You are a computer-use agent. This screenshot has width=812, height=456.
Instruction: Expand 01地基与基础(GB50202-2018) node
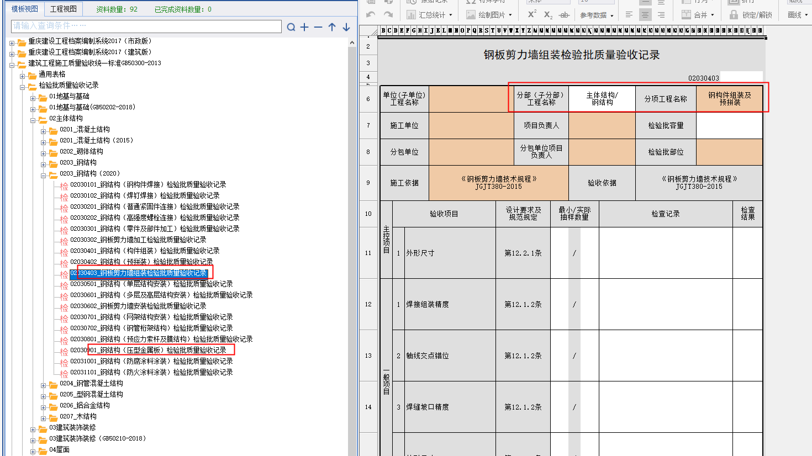click(x=33, y=109)
